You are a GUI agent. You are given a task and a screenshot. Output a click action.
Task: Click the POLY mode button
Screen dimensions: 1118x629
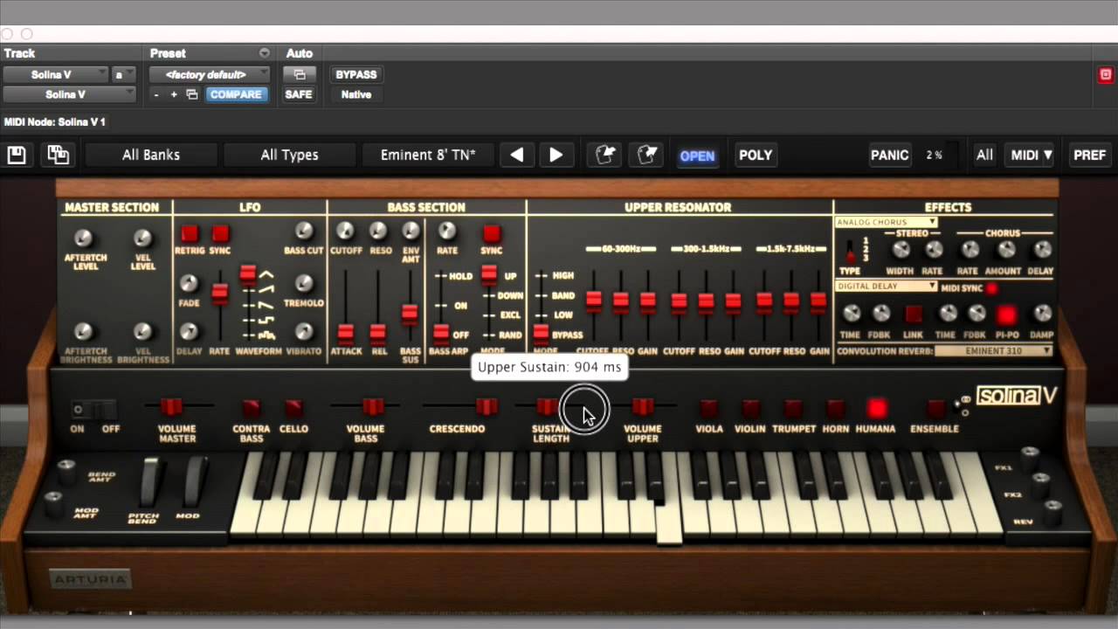click(x=756, y=155)
